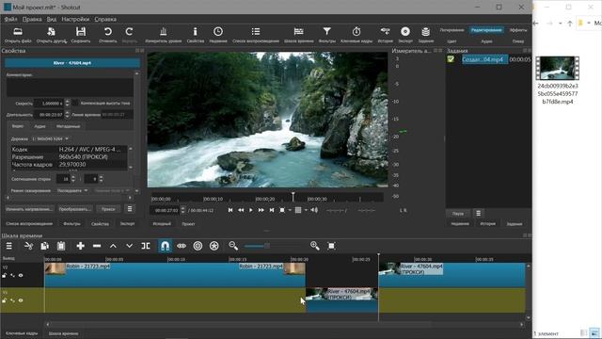Click the Redo arrow icon

(130, 31)
